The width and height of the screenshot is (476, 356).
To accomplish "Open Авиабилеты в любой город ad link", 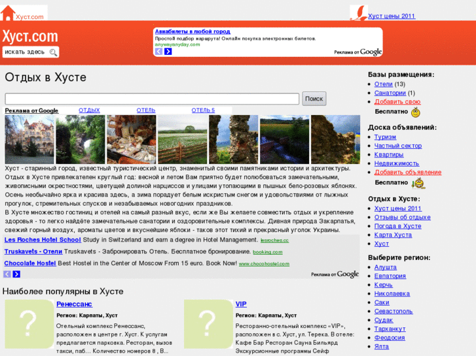I will (192, 31).
